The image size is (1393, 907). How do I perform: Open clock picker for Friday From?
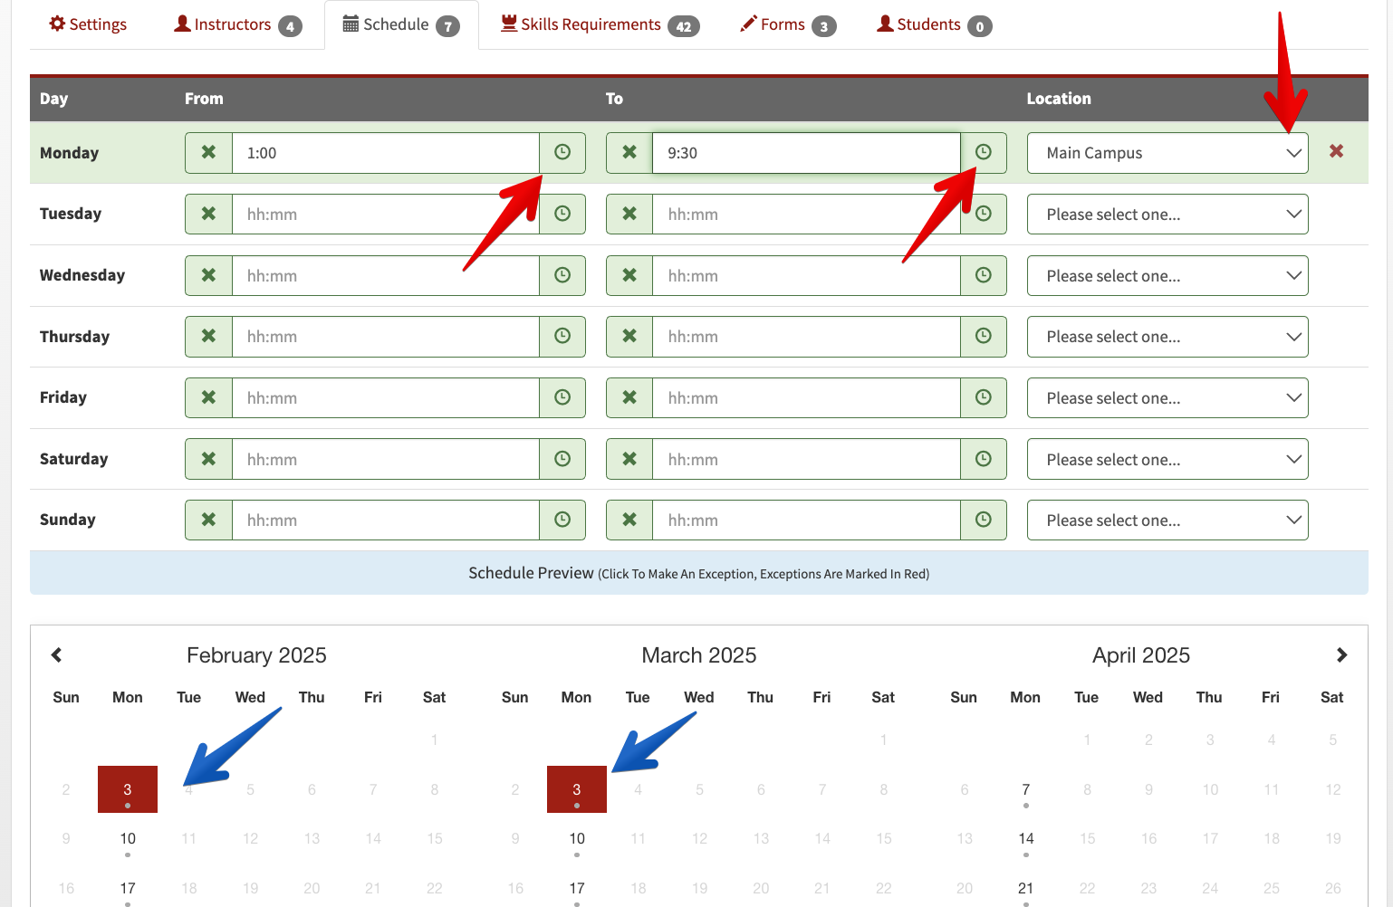(x=562, y=397)
